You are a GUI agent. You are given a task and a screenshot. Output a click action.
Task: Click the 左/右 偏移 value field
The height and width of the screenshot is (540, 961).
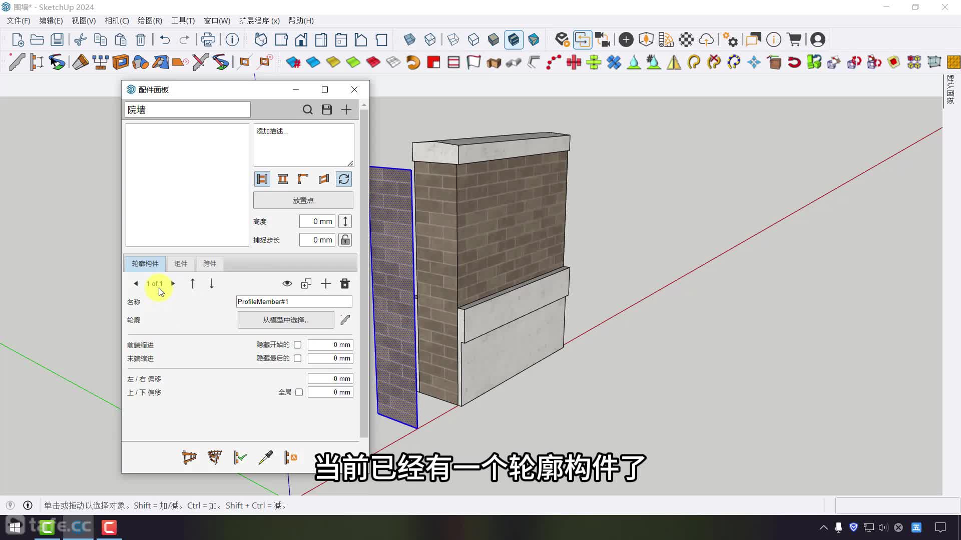click(x=330, y=379)
